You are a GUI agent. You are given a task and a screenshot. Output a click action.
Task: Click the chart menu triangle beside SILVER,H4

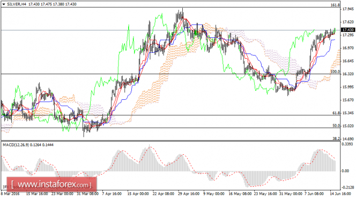coord(4,4)
